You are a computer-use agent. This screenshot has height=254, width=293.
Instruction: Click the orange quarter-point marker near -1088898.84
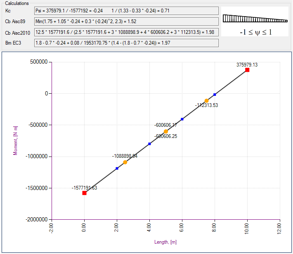(125, 162)
